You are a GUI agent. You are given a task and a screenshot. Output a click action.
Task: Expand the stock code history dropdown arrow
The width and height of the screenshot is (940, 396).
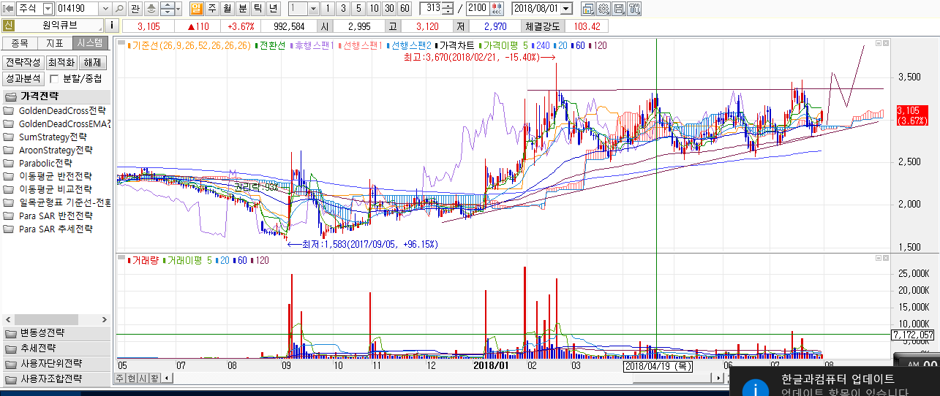106,9
